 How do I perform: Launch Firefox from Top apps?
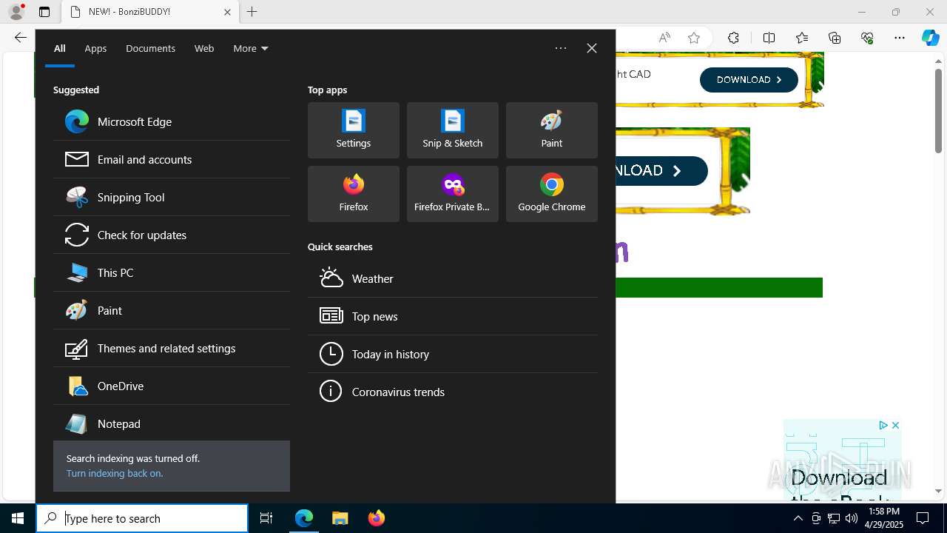click(x=354, y=194)
